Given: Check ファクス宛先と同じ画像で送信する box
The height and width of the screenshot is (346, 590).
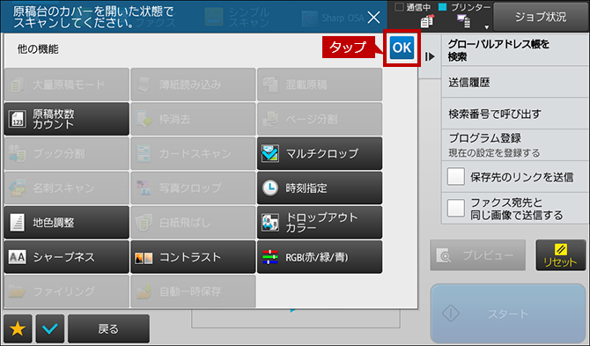Looking at the screenshot, I should click(x=456, y=209).
